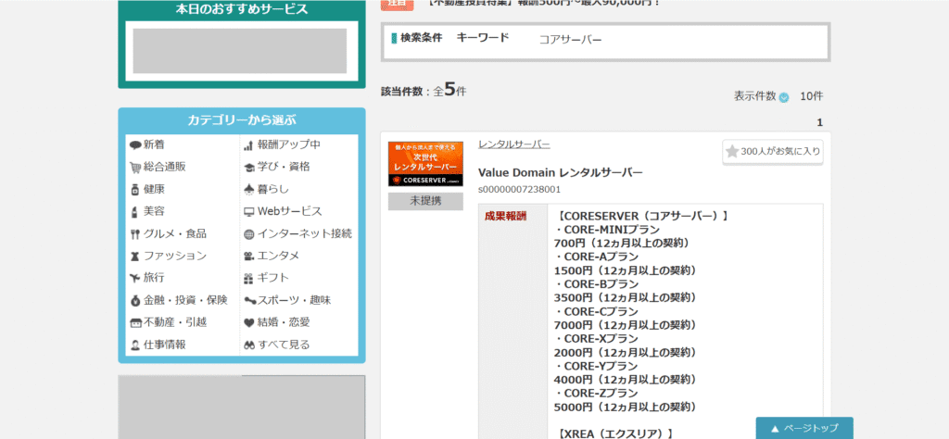Click the lamp icon for 暮らし
Image resolution: width=949 pixels, height=439 pixels.
tap(248, 190)
